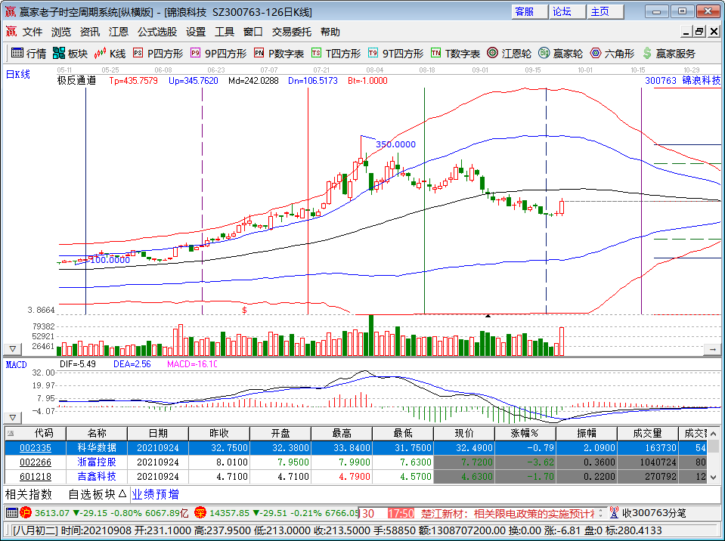Click the 300763 锦浪科技 stock label
The image size is (725, 541).
pos(683,80)
